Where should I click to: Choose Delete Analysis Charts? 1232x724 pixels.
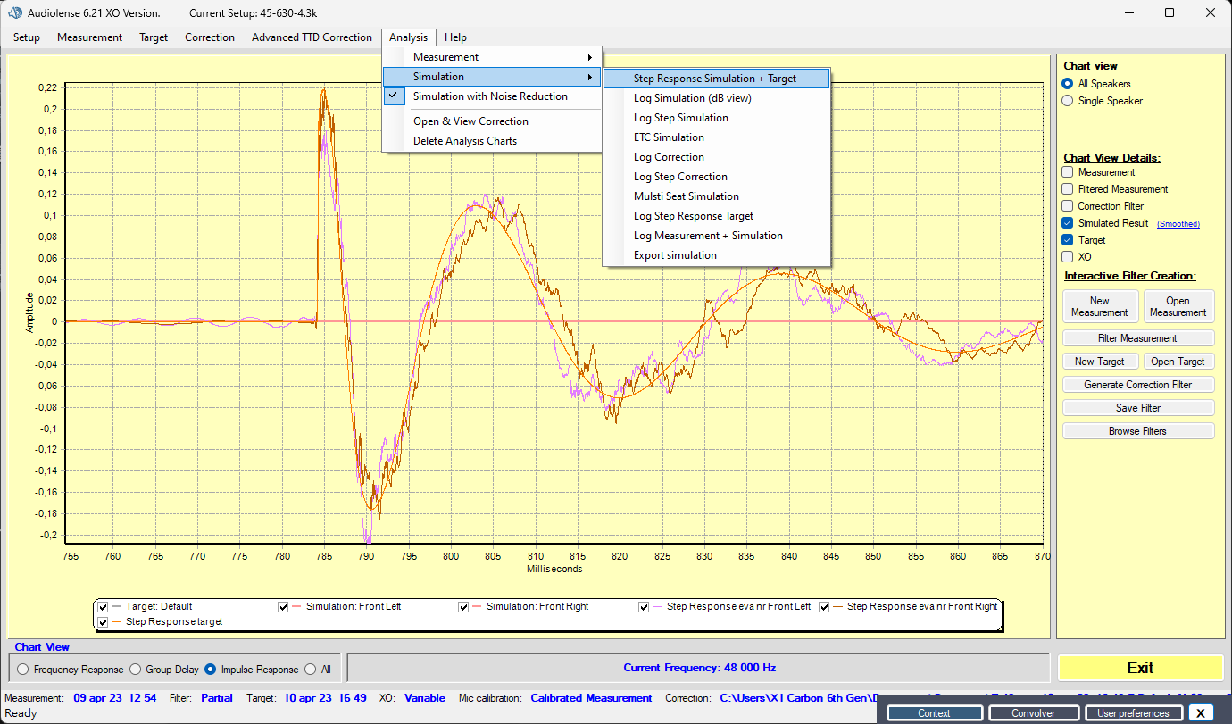(493, 141)
